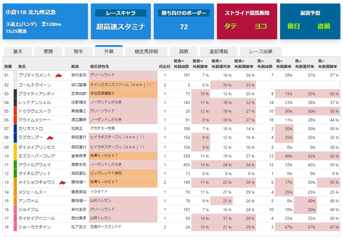Click 宇治田原優駿S pasture cell

(x=123, y=94)
